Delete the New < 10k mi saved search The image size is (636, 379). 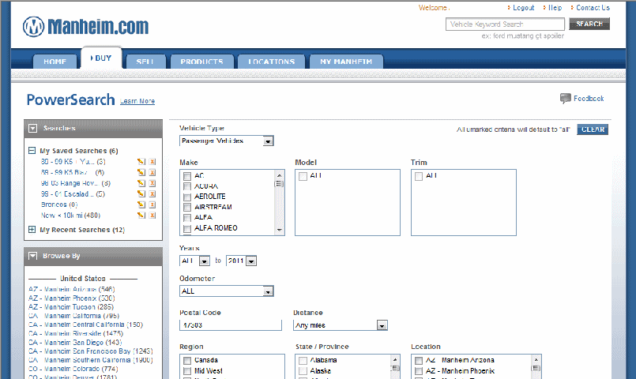pyautogui.click(x=152, y=216)
